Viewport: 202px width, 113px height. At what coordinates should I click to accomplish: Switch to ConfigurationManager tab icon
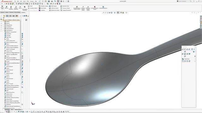tap(10, 16)
